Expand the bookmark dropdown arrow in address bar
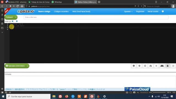176x99 pixels. coord(141,6)
